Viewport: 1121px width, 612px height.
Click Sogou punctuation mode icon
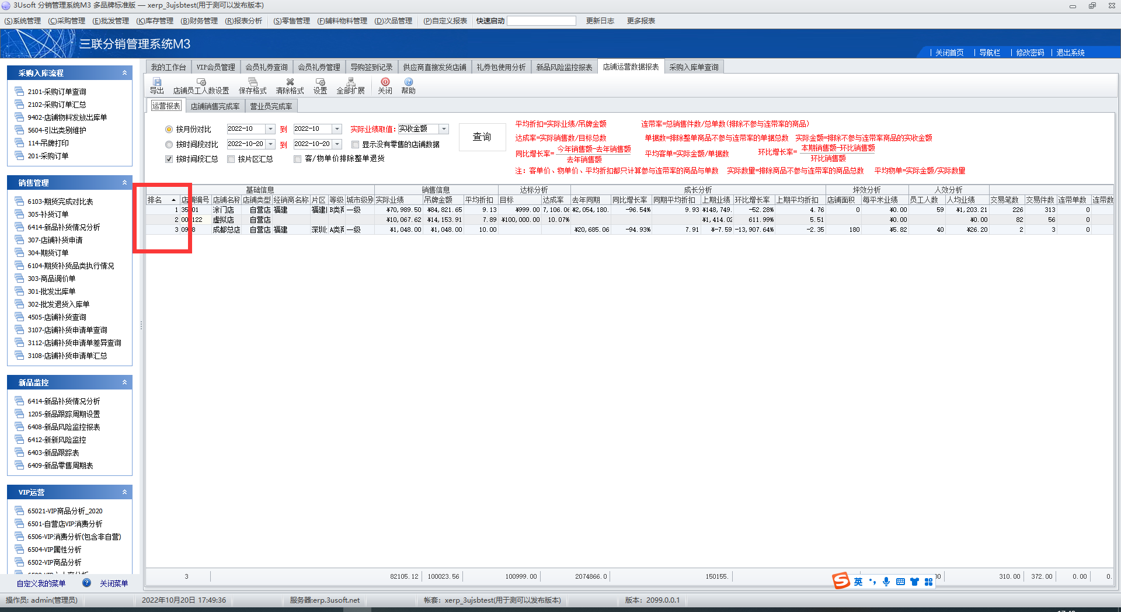pos(872,582)
